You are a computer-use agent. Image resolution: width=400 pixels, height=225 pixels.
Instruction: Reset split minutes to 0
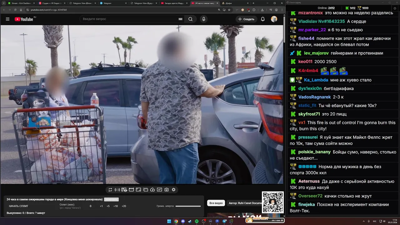[91, 206]
